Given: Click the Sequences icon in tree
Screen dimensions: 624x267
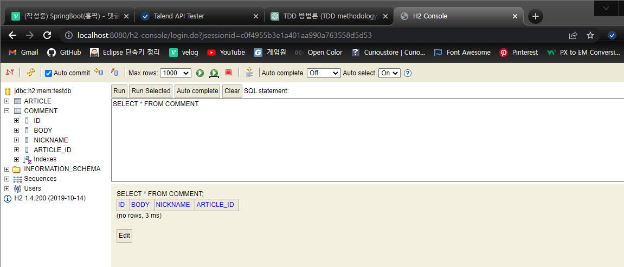Looking at the screenshot, I should (x=17, y=179).
